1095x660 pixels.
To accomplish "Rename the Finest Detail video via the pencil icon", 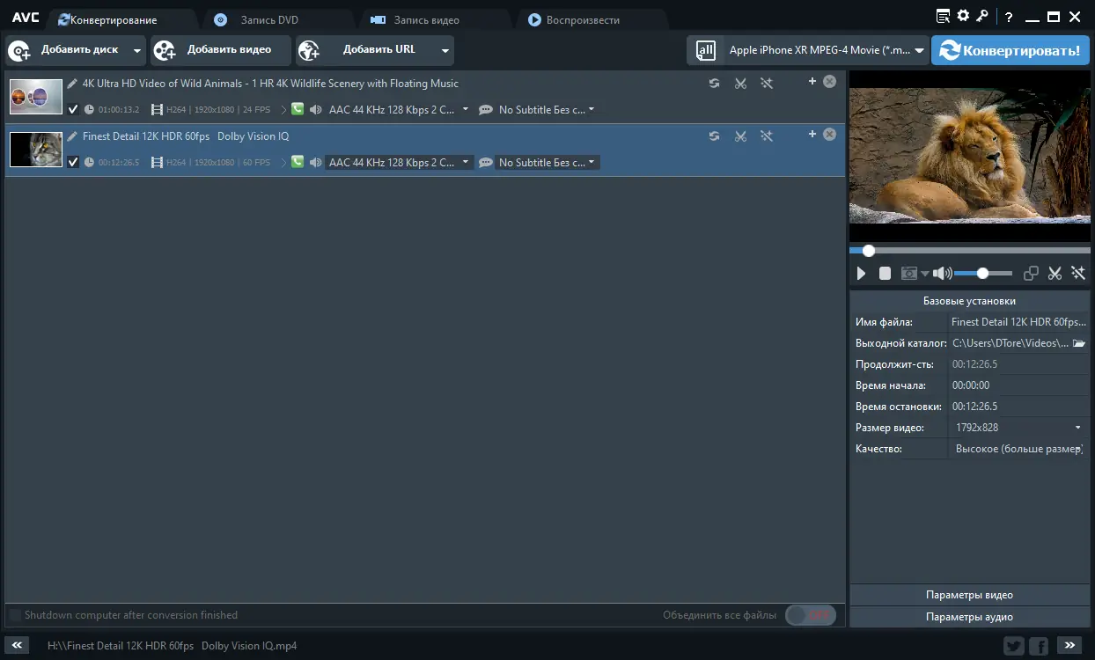I will (x=72, y=136).
